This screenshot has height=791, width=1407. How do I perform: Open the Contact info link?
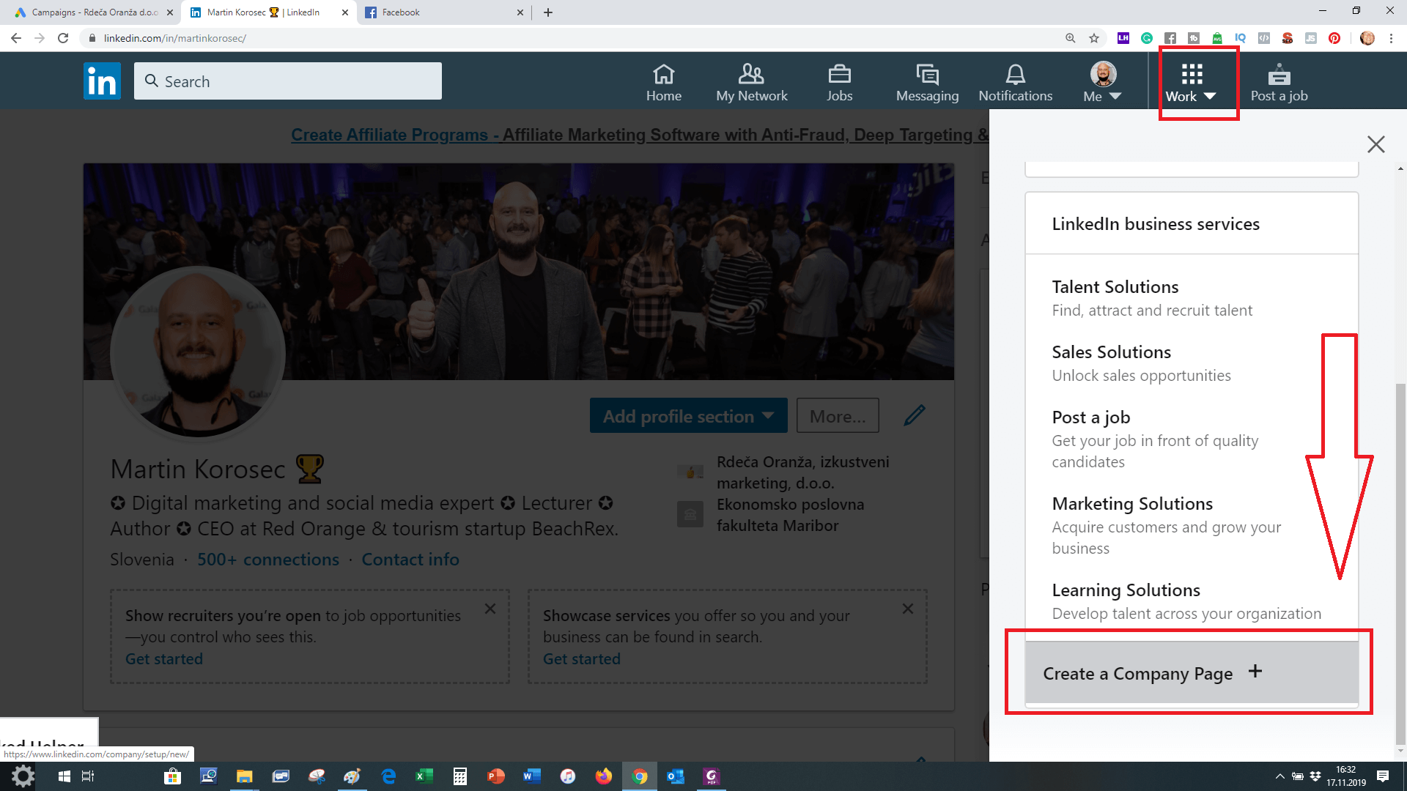(410, 560)
